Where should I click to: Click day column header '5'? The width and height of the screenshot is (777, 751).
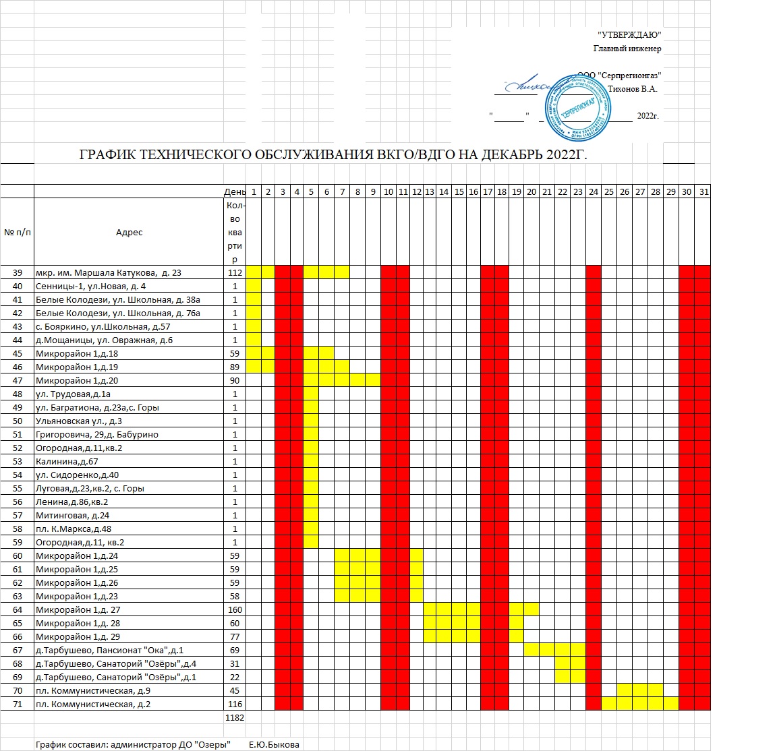click(x=311, y=191)
